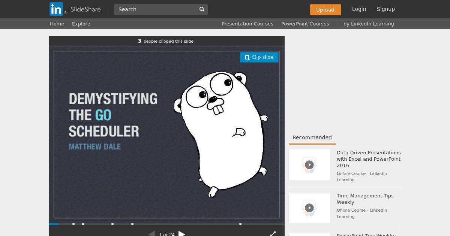This screenshot has height=236, width=450.
Task: Click the slide counter '1 of 24'
Action: [166, 234]
